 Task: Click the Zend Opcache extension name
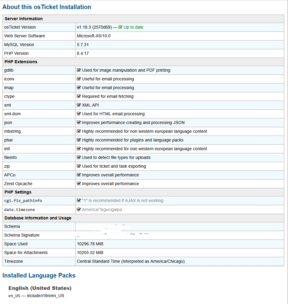pos(18,184)
